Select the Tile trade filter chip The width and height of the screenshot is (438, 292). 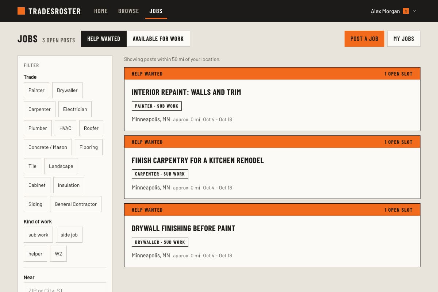coord(32,166)
